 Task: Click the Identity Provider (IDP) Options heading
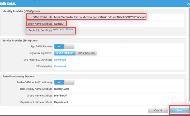(21, 11)
